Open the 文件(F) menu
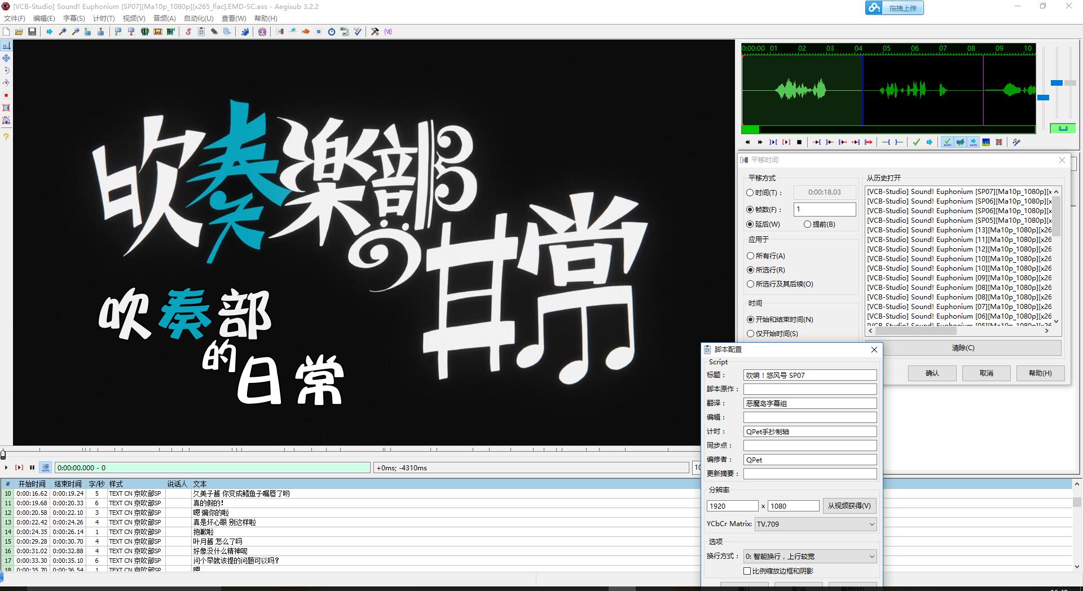Image resolution: width=1083 pixels, height=591 pixels. click(15, 18)
